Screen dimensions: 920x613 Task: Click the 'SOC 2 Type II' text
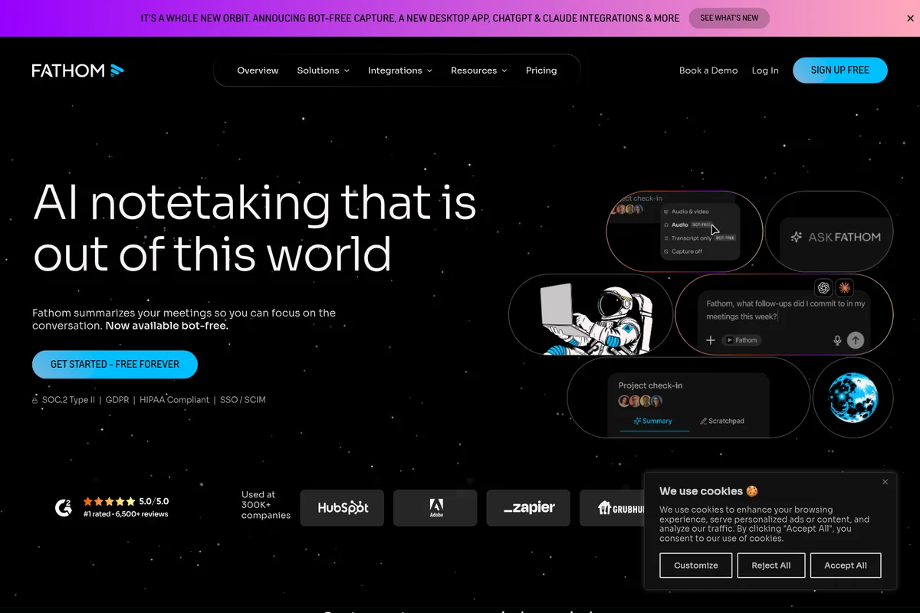tap(68, 400)
